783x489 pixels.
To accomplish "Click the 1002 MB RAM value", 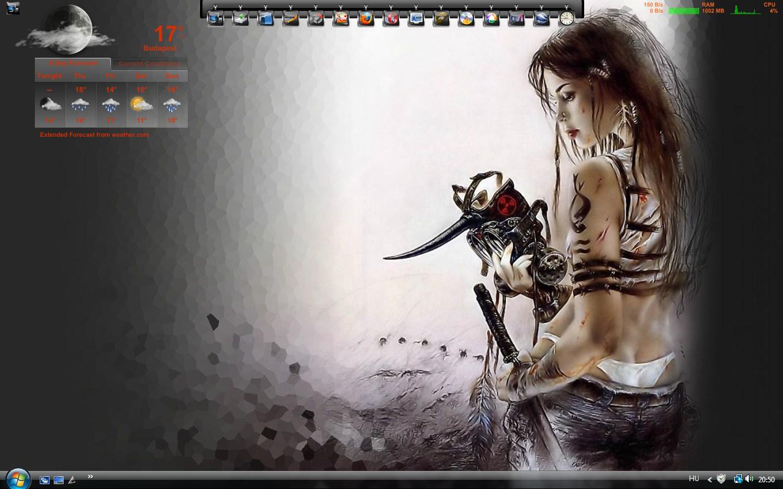I will [x=713, y=11].
